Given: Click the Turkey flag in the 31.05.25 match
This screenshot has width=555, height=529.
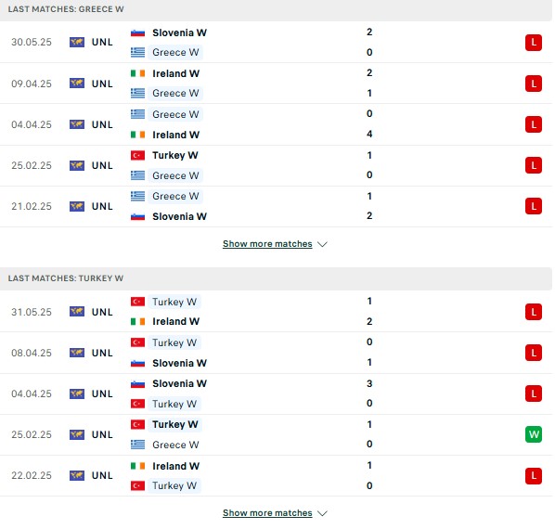Looking at the screenshot, I should [137, 302].
